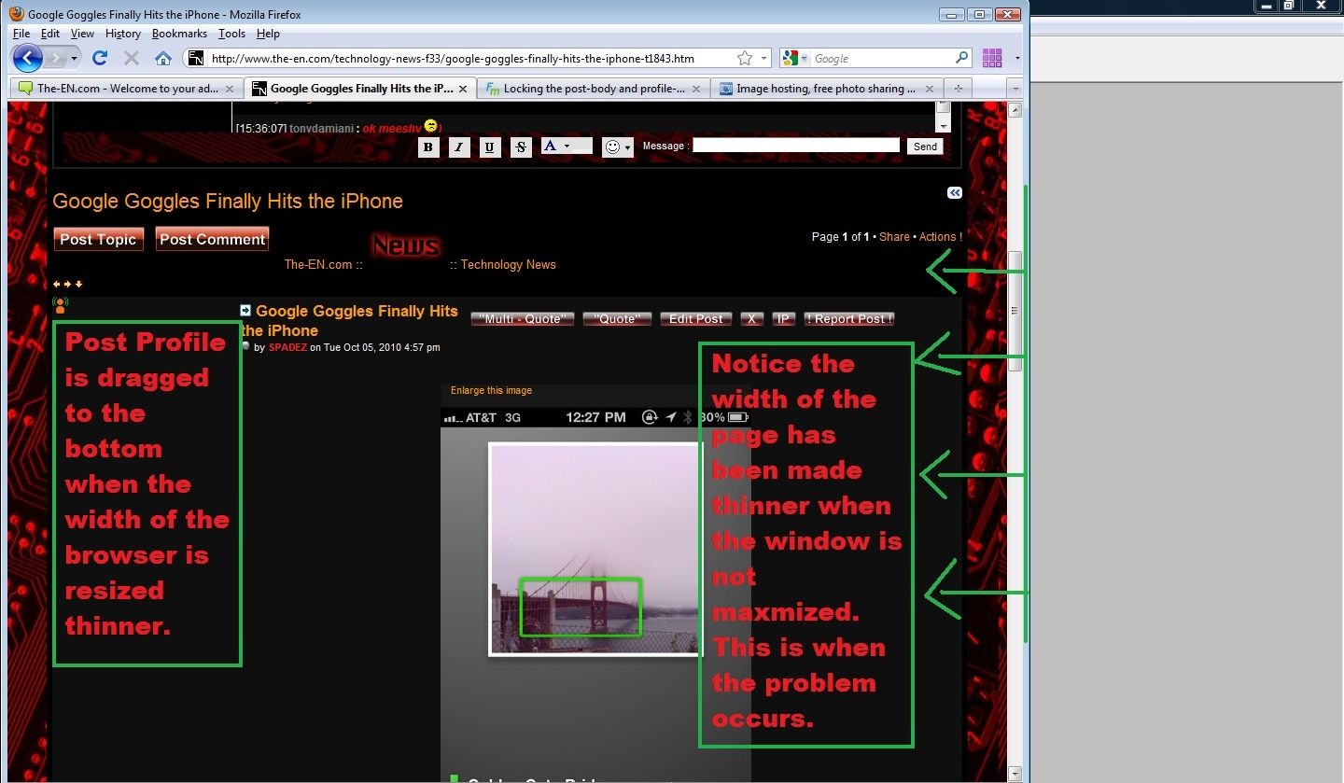Screen dimensions: 1344x783
Task: Open the History menu
Action: (122, 34)
